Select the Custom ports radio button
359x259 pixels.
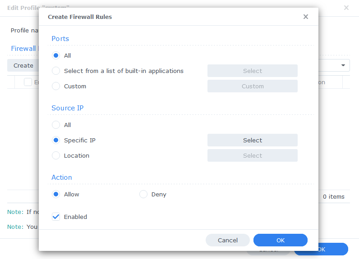pyautogui.click(x=56, y=86)
